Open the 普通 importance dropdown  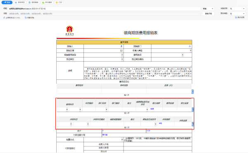[208, 9]
